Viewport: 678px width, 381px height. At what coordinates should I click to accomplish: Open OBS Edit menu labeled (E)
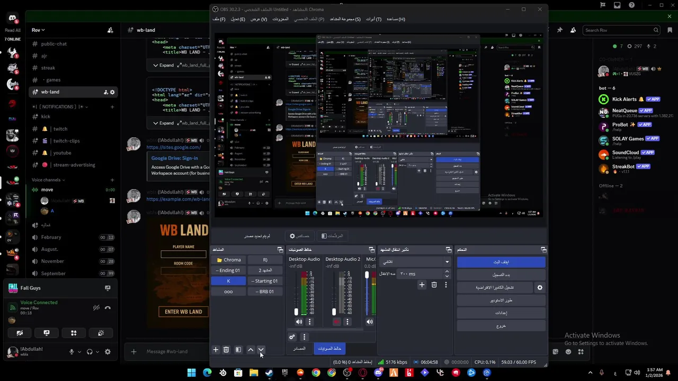click(238, 19)
